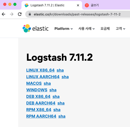Image resolution: width=130 pixels, height=127 pixels.
Task: Open sha link for RPM AARCH64
Action: pos(62,116)
